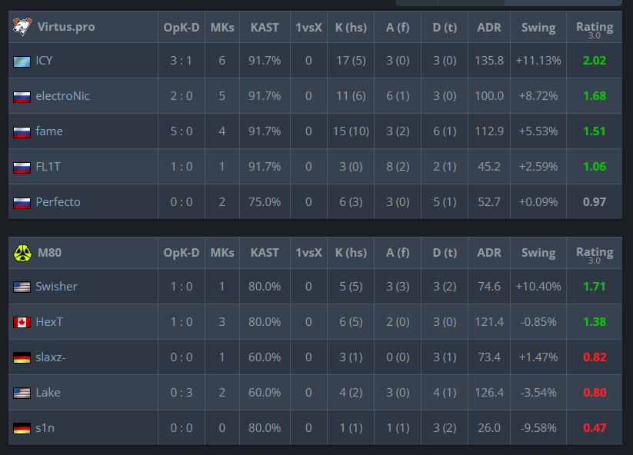The height and width of the screenshot is (455, 633).
Task: Sort Virtus.pro table by KAST header
Action: [x=265, y=28]
